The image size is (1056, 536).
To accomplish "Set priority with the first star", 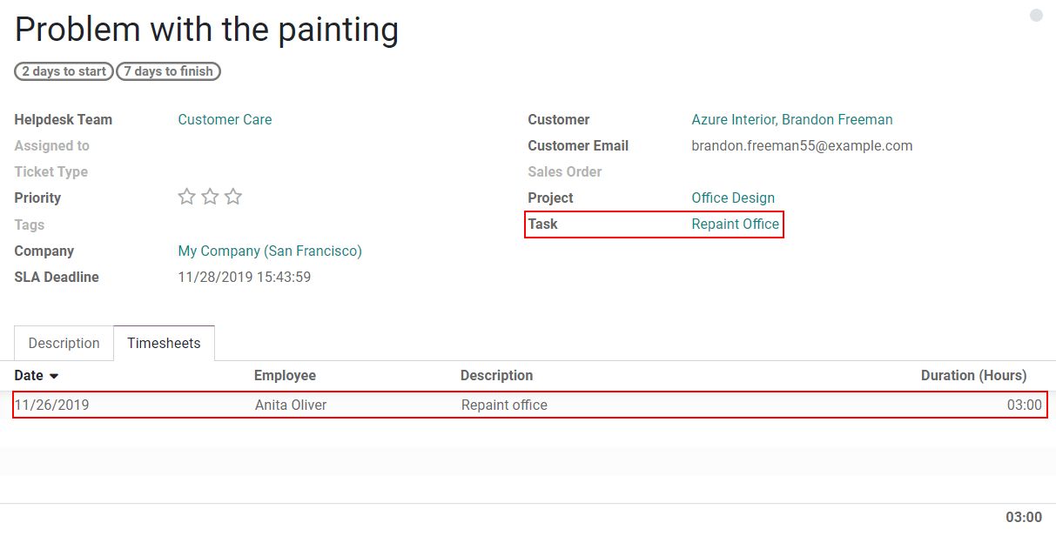I will pos(186,197).
